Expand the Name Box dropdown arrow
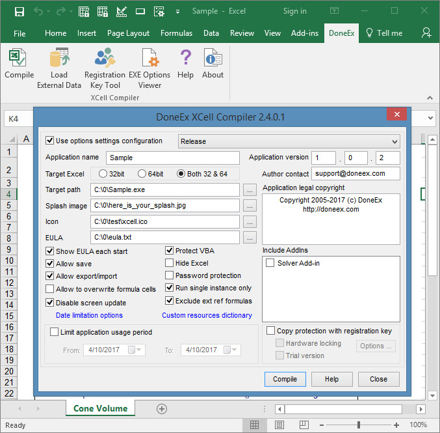The height and width of the screenshot is (433, 440). point(430,119)
